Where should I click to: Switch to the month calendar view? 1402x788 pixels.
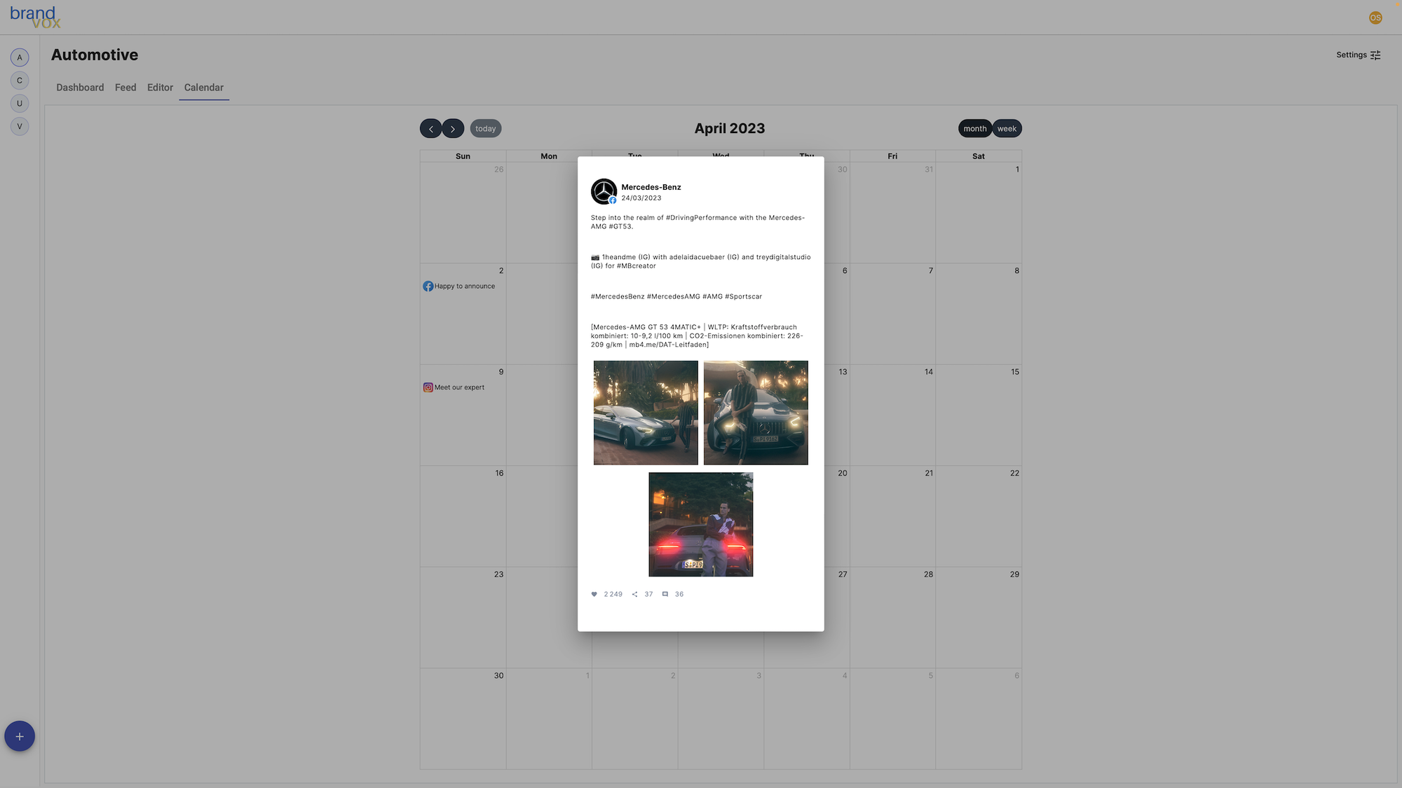click(x=974, y=128)
